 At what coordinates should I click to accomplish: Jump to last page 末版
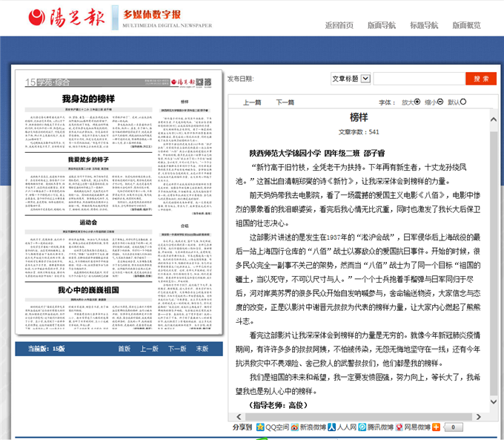pyautogui.click(x=202, y=349)
